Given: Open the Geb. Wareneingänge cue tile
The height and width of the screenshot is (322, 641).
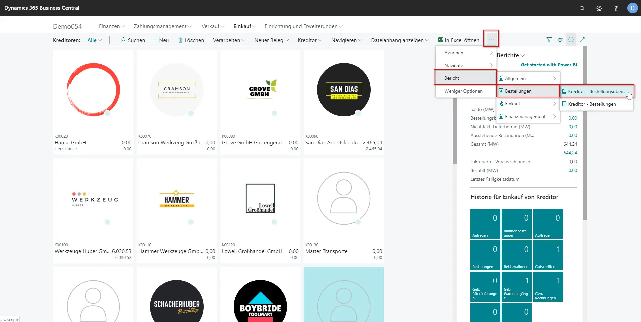Looking at the screenshot, I should (x=516, y=287).
